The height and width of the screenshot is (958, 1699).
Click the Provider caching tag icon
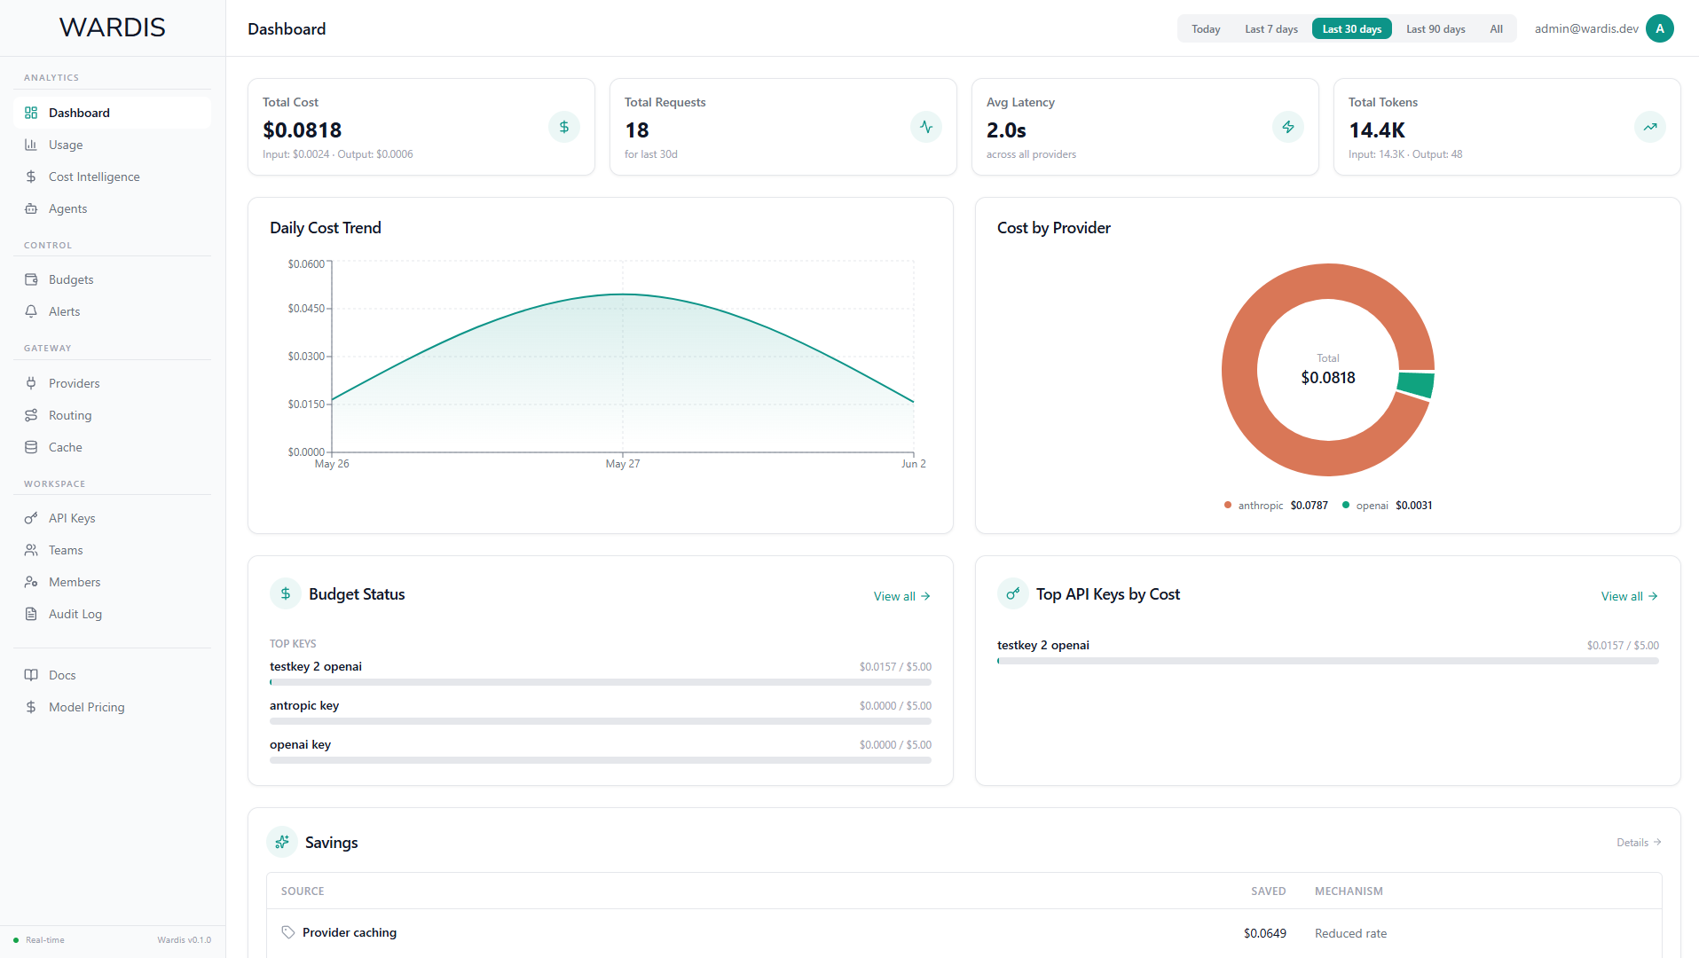[288, 932]
